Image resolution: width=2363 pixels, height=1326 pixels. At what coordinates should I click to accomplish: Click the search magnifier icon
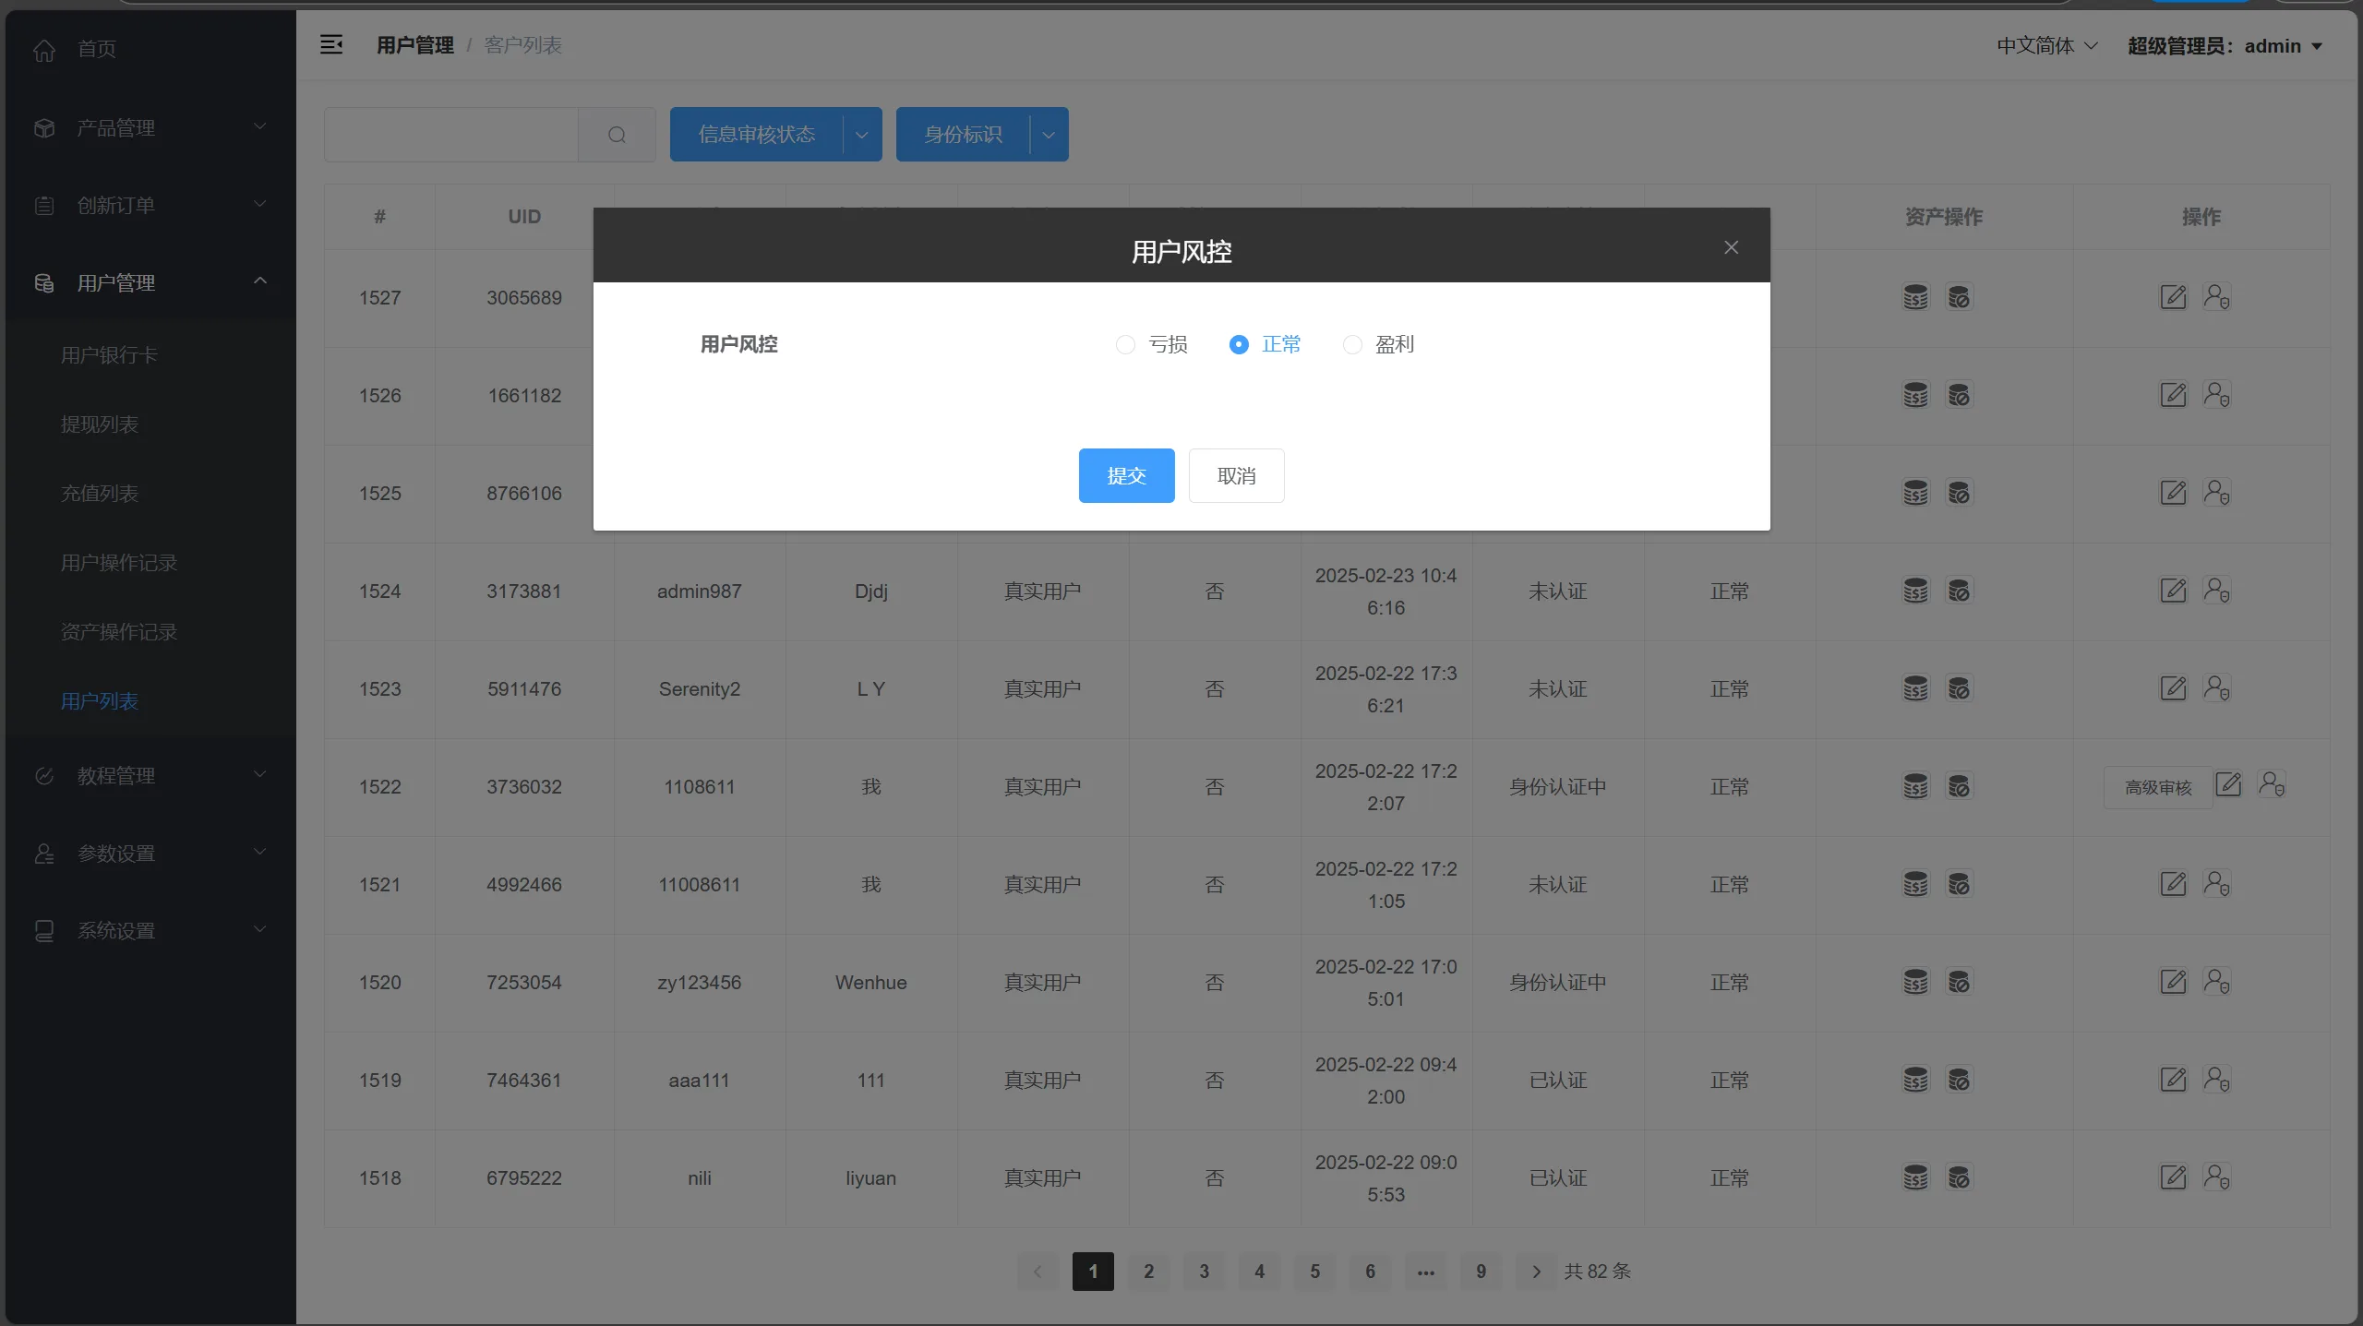tap(617, 135)
